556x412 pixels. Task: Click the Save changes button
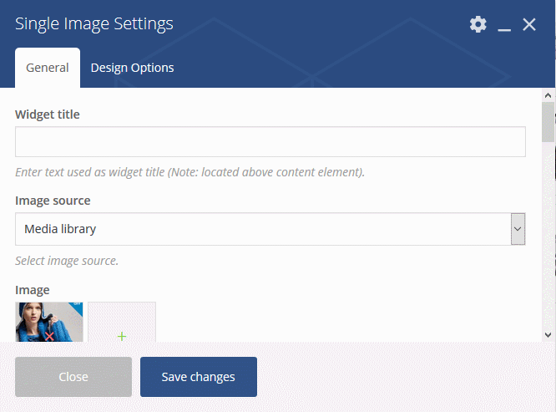[199, 377]
